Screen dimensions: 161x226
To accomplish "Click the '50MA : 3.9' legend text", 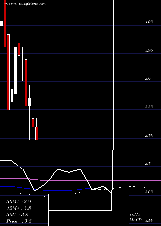I will [19, 202].
